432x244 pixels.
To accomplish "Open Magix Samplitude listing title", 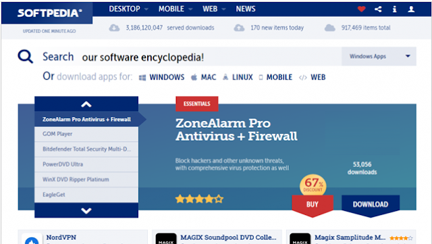I will click(350, 237).
